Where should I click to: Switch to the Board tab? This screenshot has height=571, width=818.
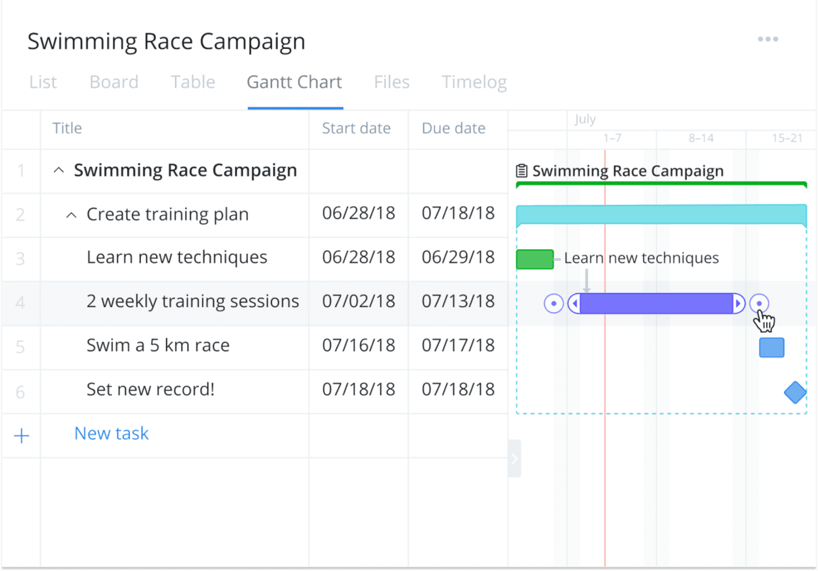pos(114,82)
